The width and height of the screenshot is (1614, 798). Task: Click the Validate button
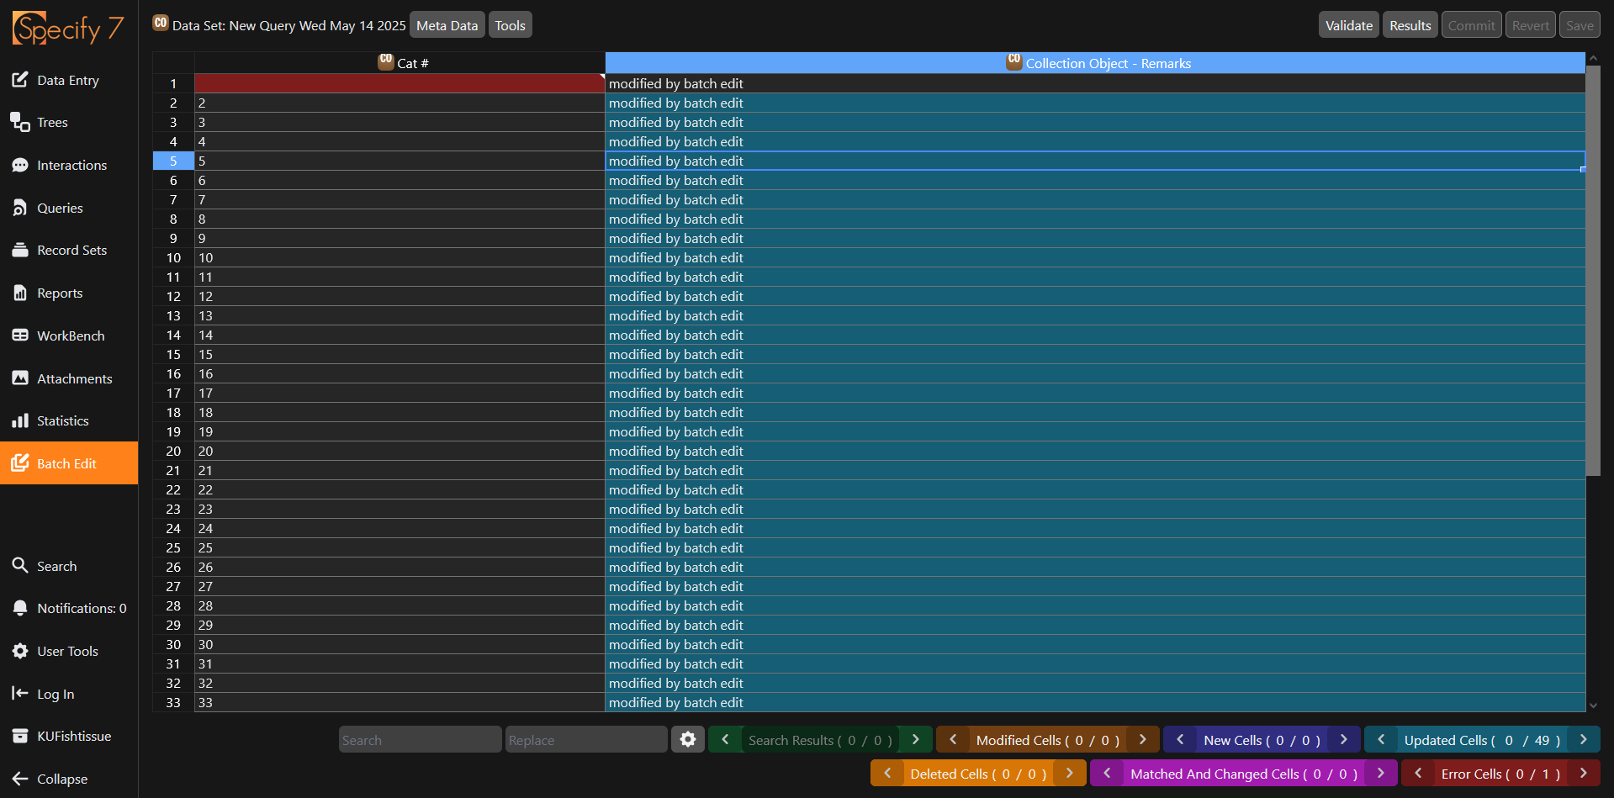[1348, 25]
